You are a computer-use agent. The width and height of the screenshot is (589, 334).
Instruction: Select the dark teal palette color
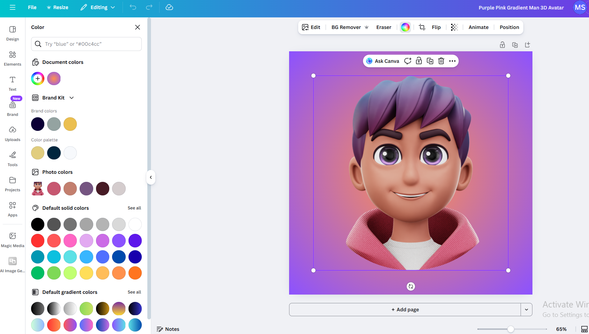click(54, 153)
